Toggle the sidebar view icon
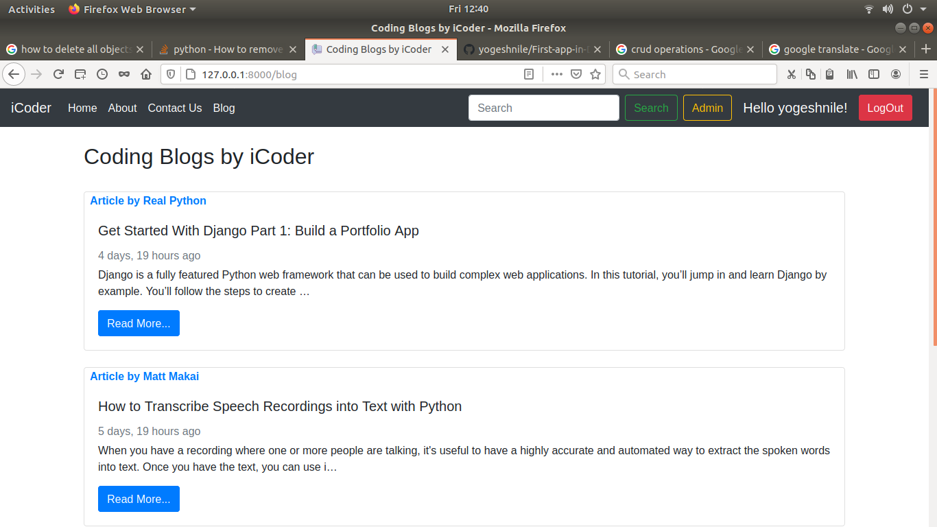Viewport: 937px width, 527px height. tap(874, 74)
